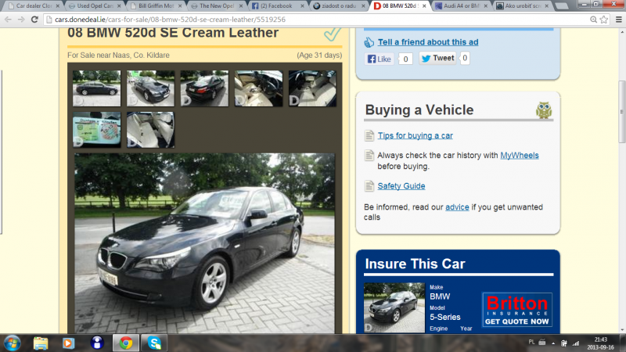Click Britton Insurance Get Quote Now banner
Image resolution: width=626 pixels, height=352 pixels.
pos(517,310)
